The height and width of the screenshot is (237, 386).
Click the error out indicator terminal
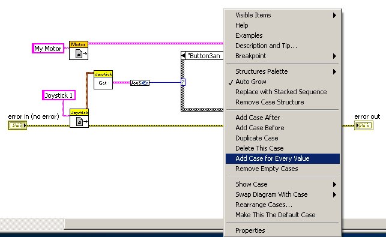coord(364,125)
